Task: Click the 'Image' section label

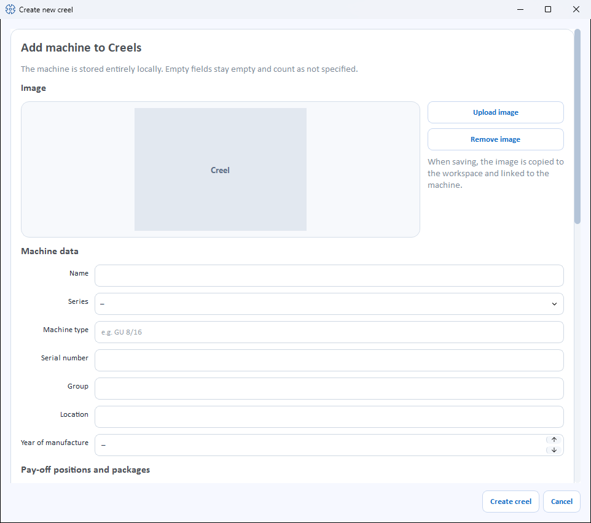Action: 34,88
